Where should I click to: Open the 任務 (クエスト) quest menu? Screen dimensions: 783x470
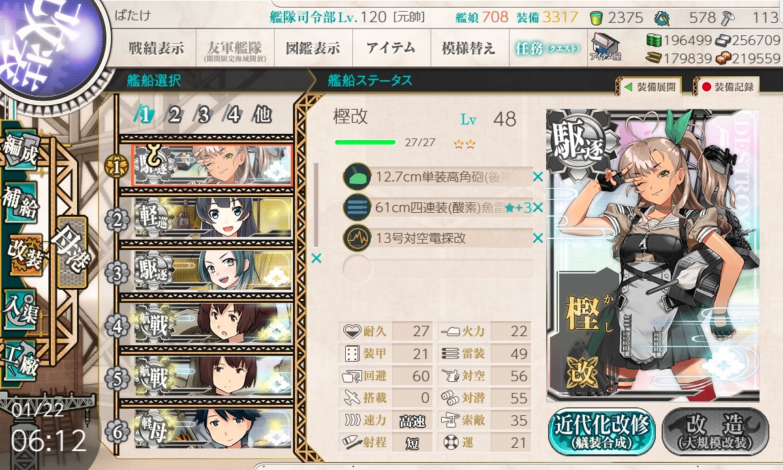click(548, 48)
